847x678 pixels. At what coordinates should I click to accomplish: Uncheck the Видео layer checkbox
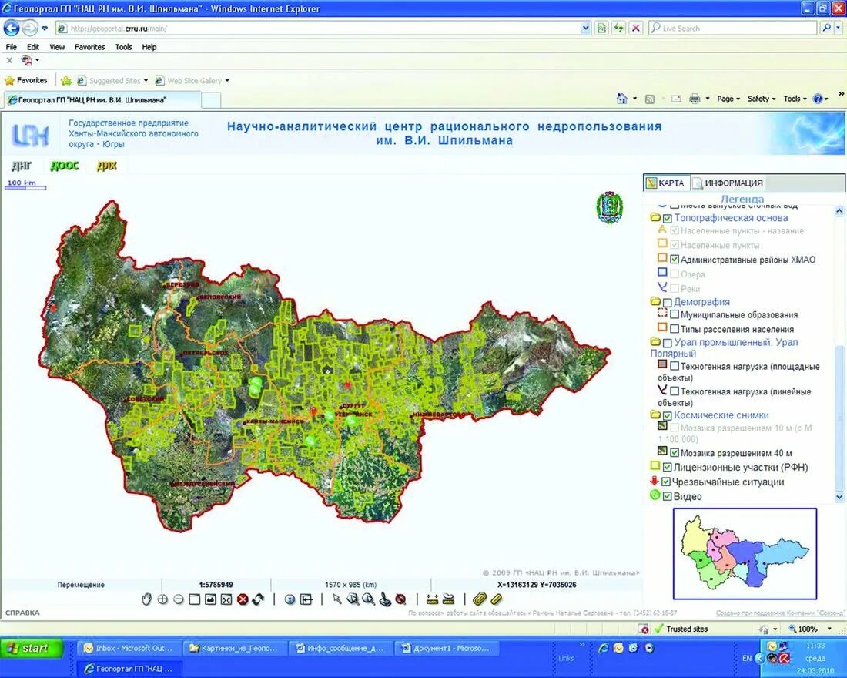[x=667, y=496]
